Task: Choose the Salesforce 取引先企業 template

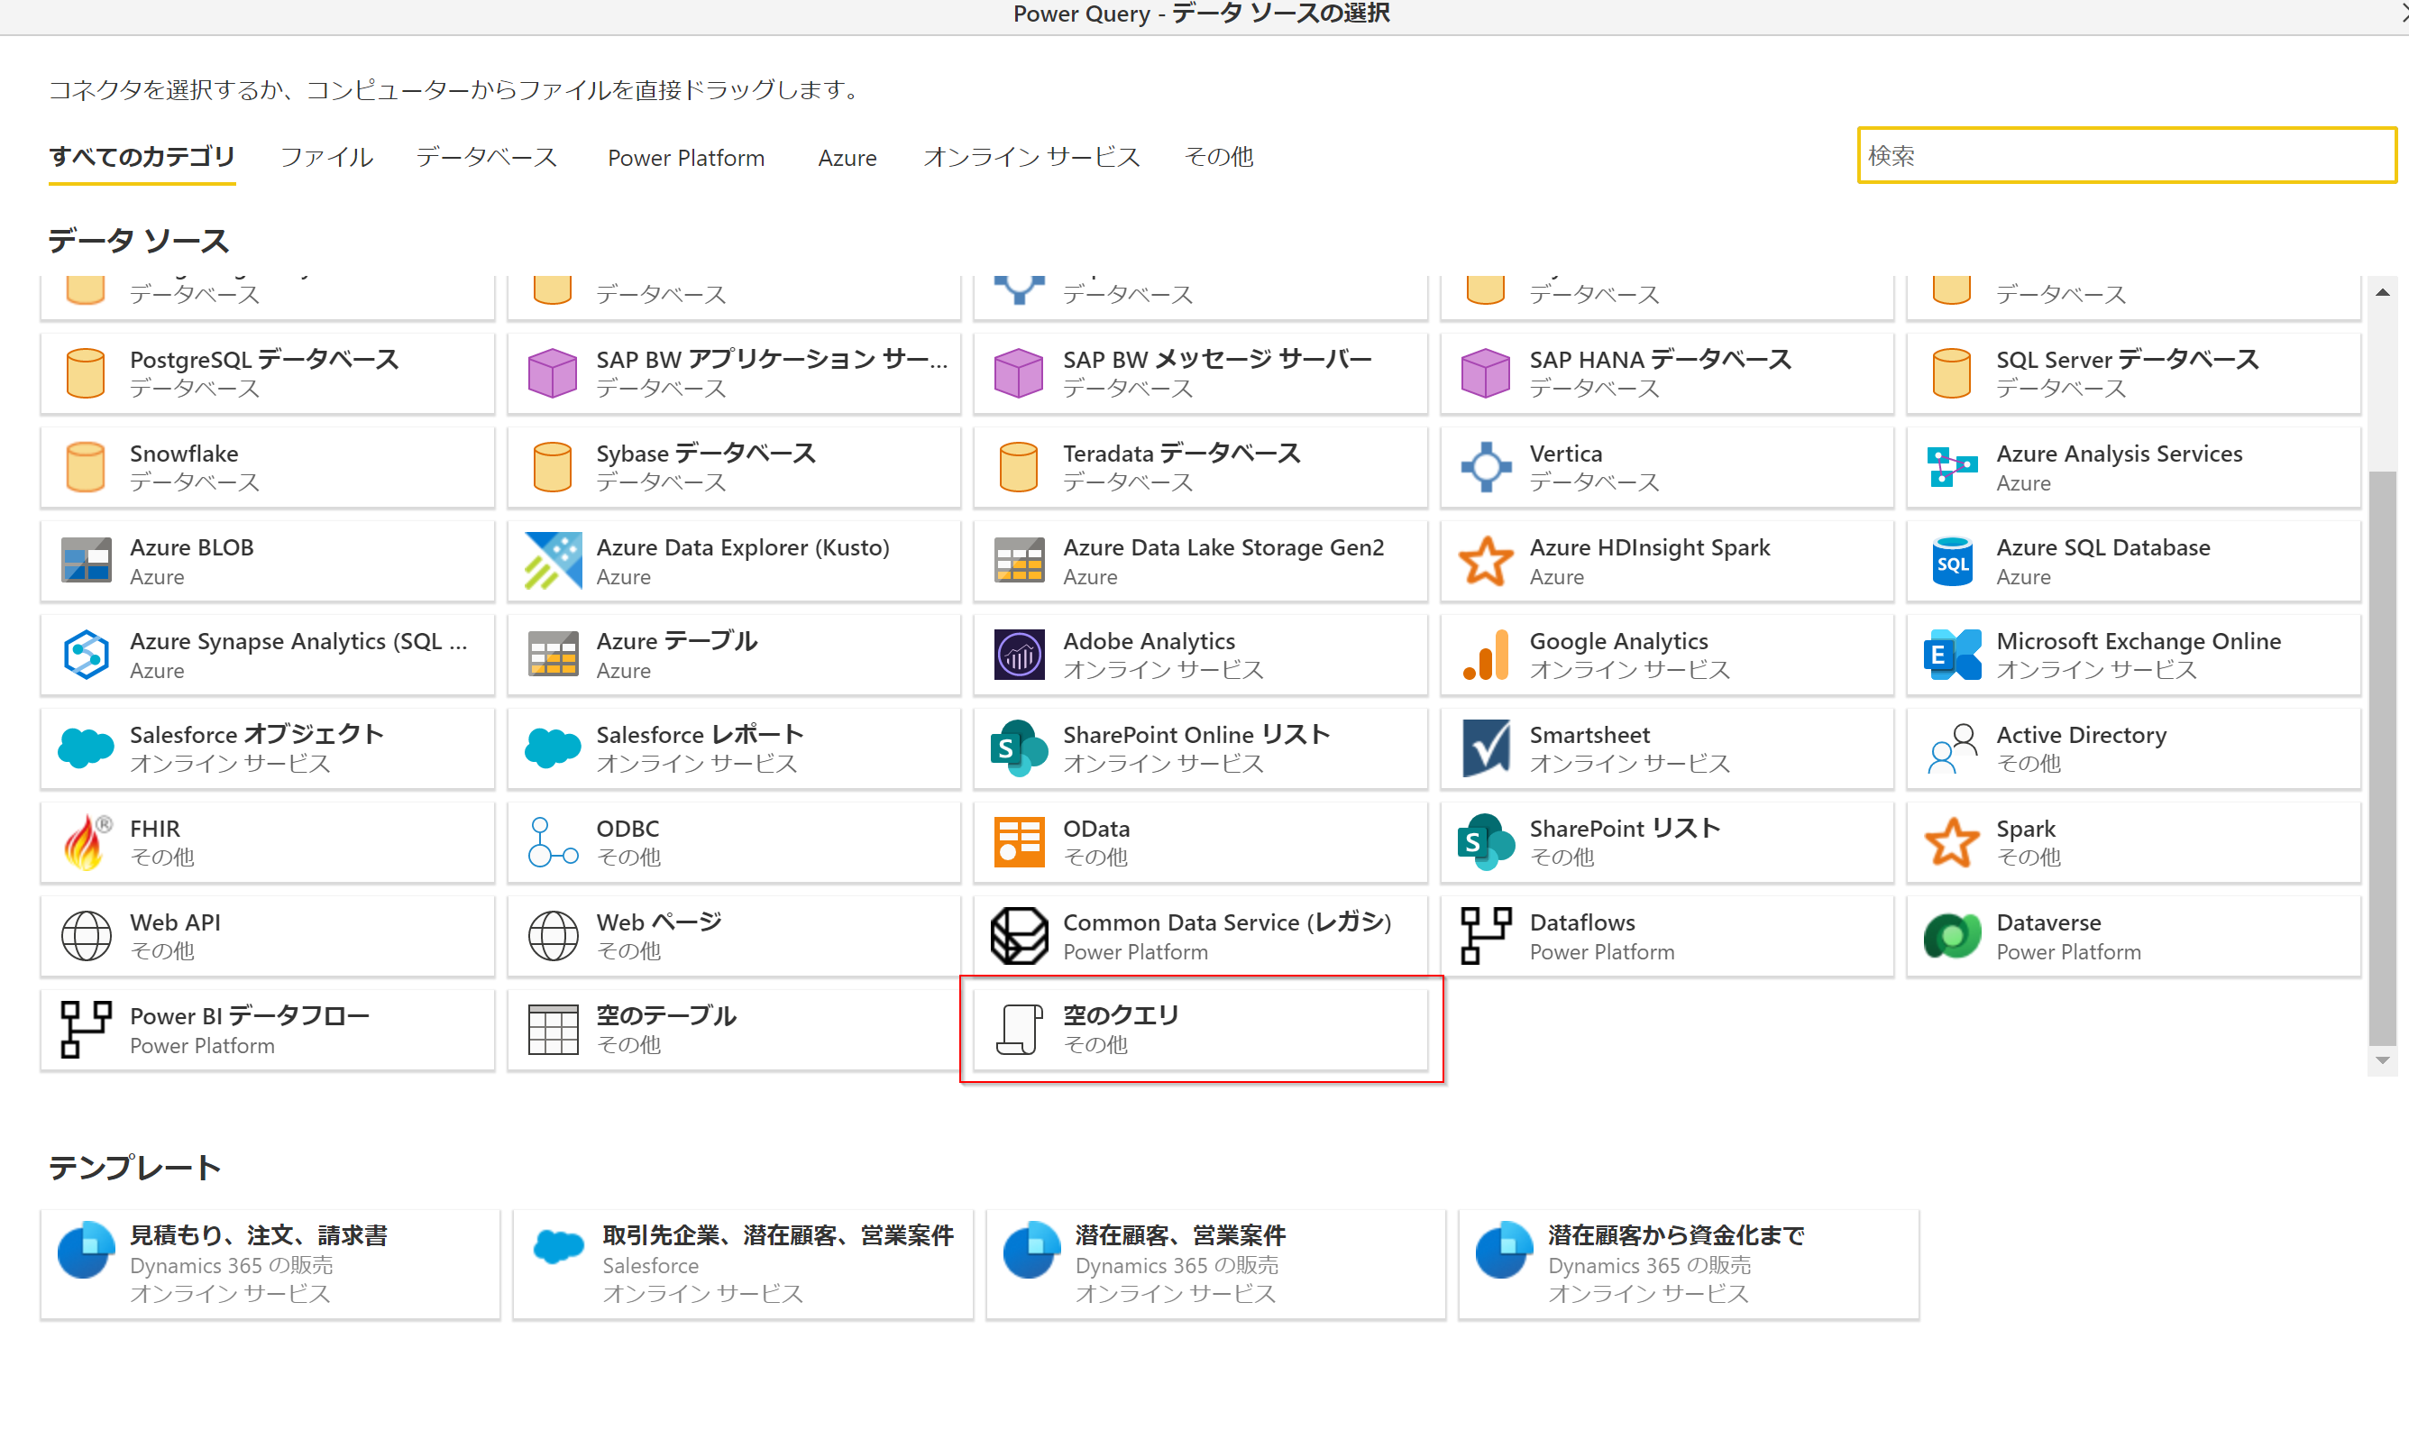Action: (742, 1263)
